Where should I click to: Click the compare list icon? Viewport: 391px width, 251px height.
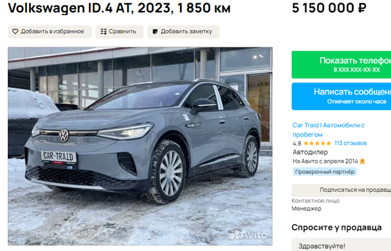(x=103, y=31)
